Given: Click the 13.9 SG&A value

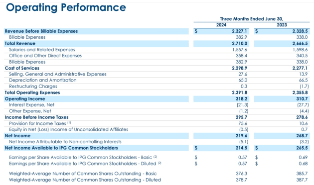Looking at the screenshot, I should [x=304, y=74].
